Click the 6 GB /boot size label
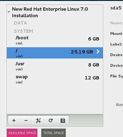Screen dimensions: 123x137 click(94, 39)
